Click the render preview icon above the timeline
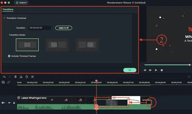Image resolution: width=192 pixels, height=114 pixels. tap(189, 77)
